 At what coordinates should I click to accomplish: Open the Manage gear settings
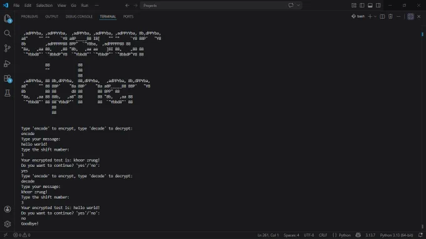[8, 224]
